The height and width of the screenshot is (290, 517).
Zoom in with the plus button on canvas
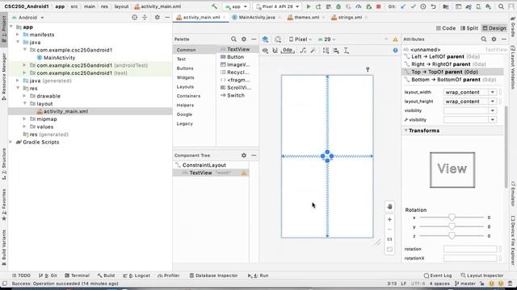(389, 219)
